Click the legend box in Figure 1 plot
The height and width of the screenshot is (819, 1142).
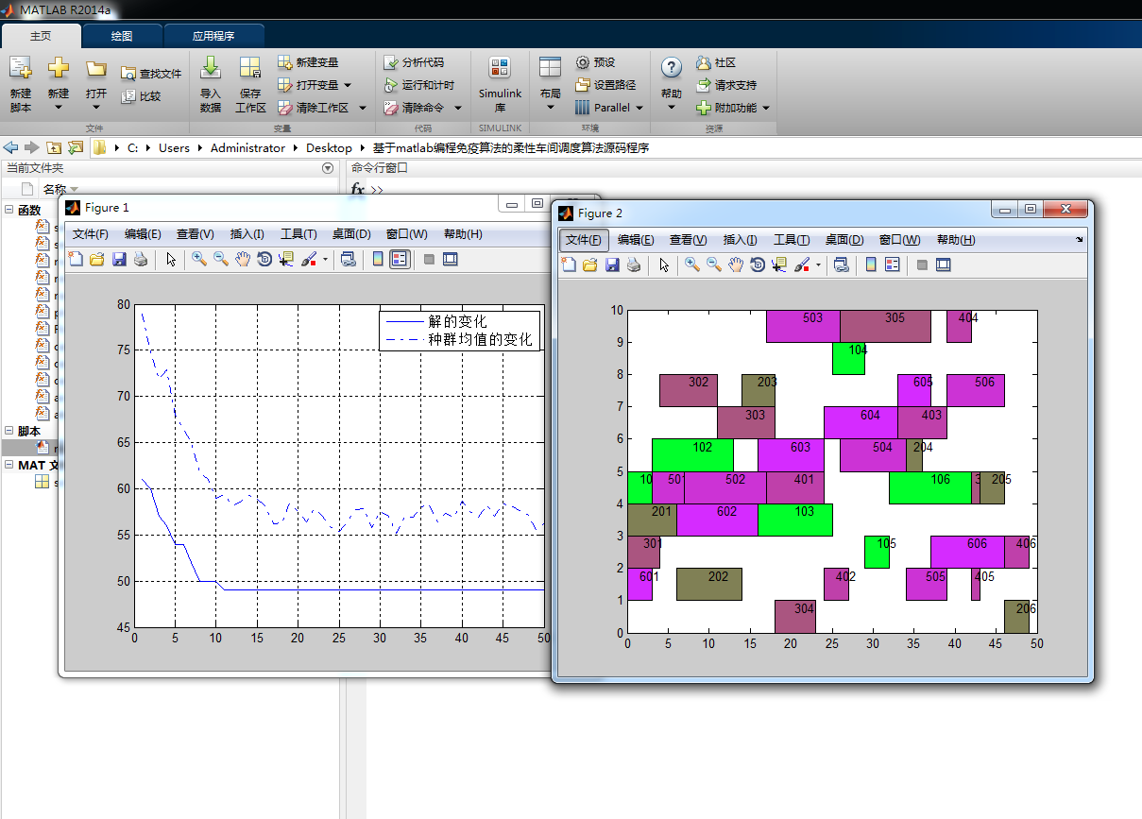(459, 331)
